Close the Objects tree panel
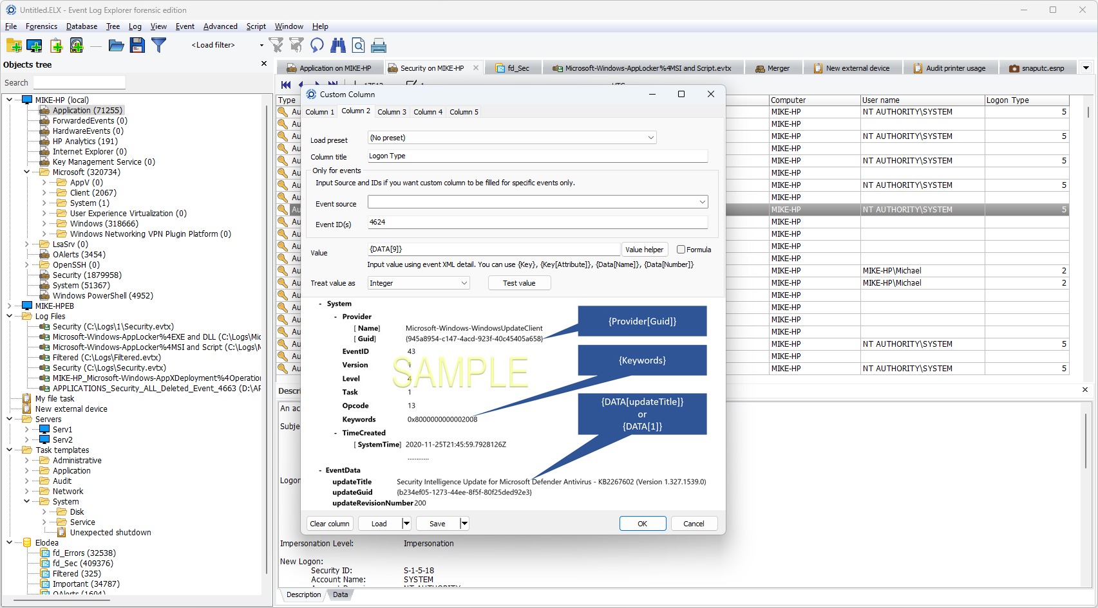Screen dimensions: 1098x608 click(x=263, y=64)
